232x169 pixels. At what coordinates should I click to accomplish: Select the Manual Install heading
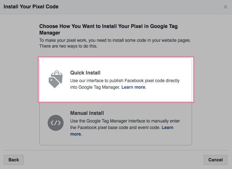[87, 113]
